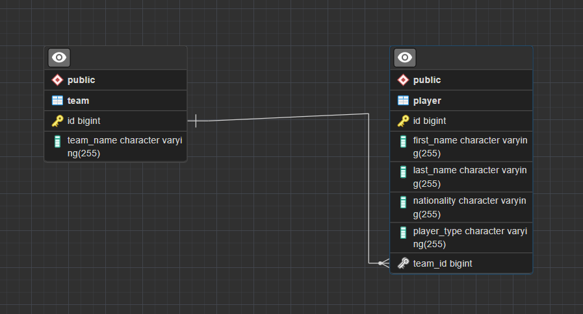Click foreign key icon beside team_id
Screen dimensions: 583x314
(x=403, y=263)
